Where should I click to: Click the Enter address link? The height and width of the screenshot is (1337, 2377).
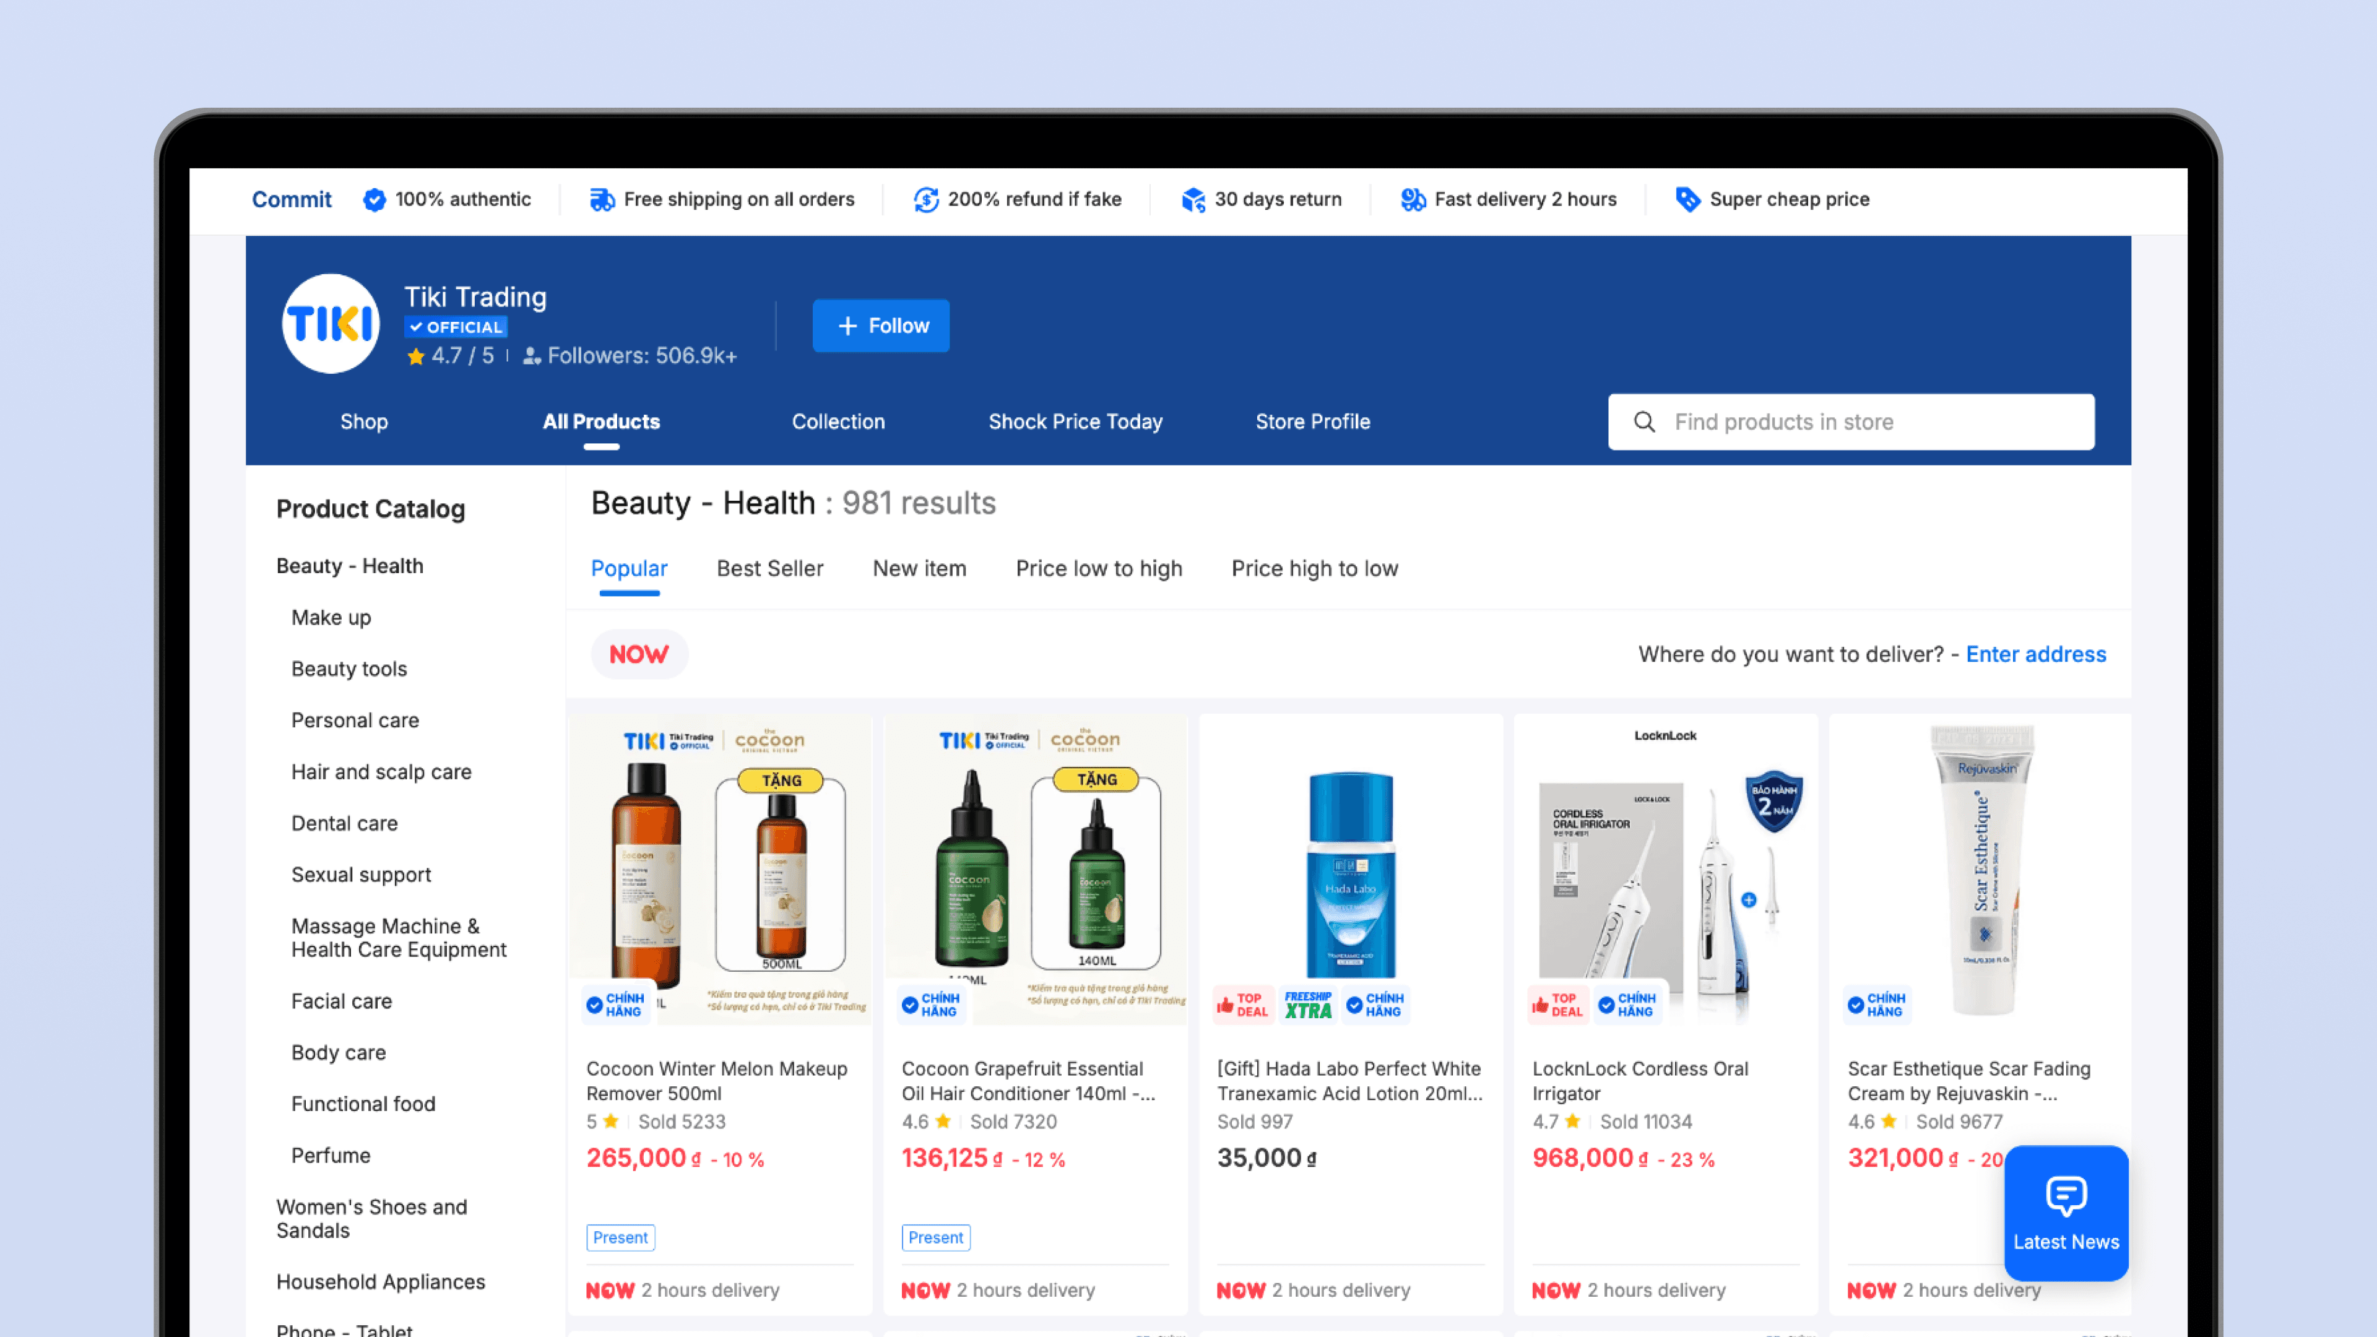[2037, 654]
